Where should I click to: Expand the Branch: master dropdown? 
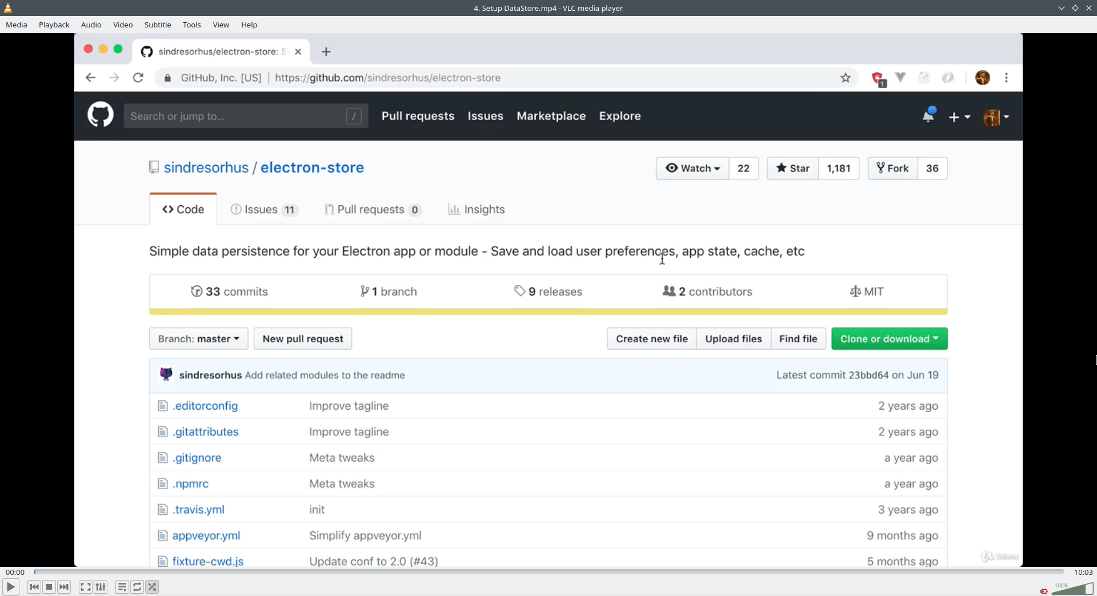[199, 339]
